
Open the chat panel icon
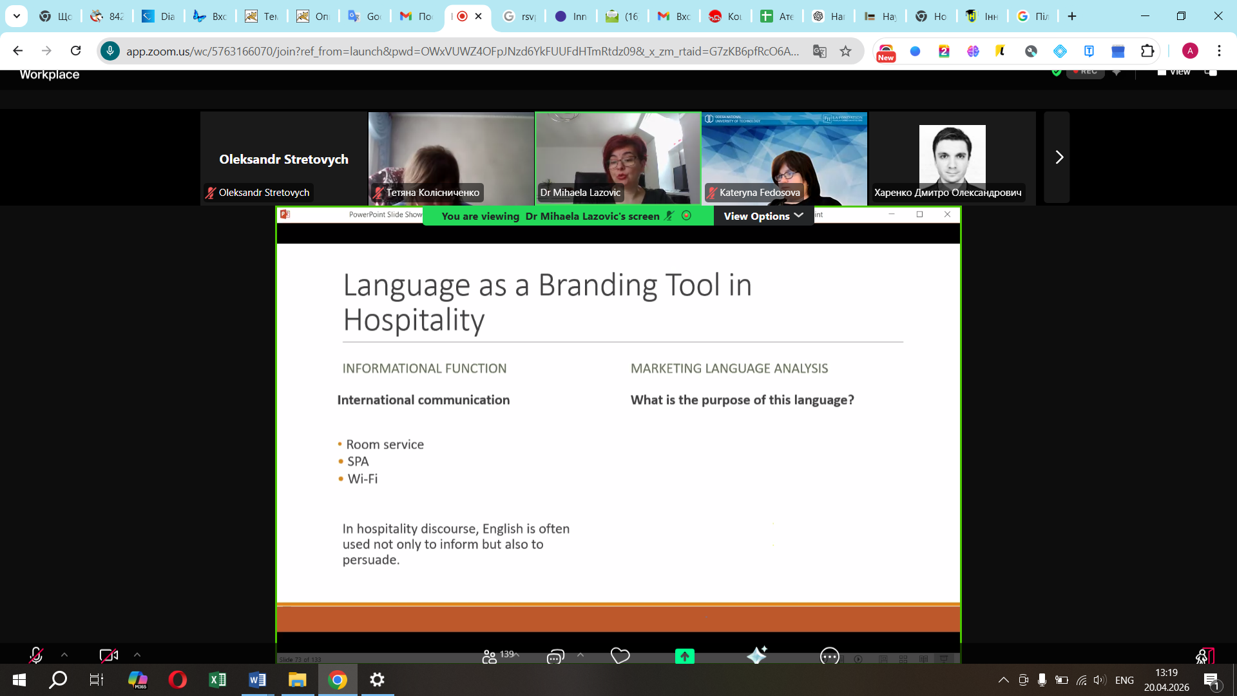point(555,656)
